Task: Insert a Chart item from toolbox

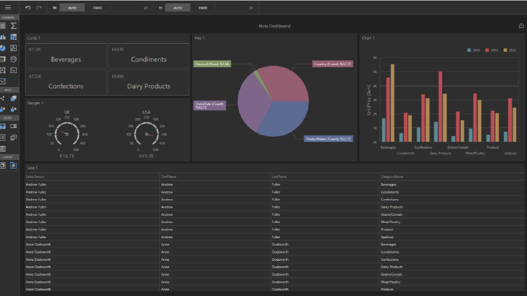Action: (3, 37)
